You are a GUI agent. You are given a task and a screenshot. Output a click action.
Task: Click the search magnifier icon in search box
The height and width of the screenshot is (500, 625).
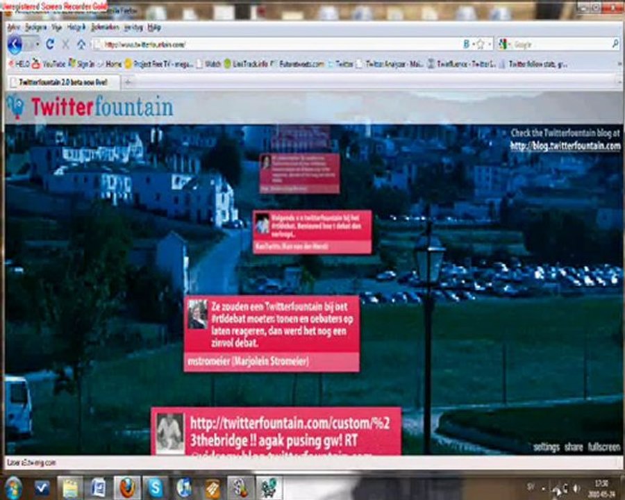click(x=615, y=44)
